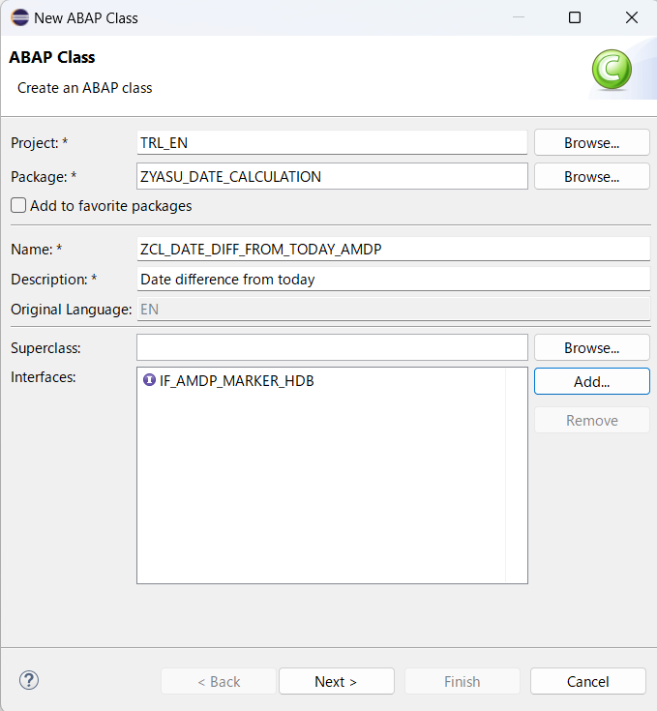Add an interface with Add... button
The image size is (657, 711).
(x=592, y=381)
